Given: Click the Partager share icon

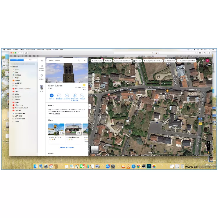Looking at the screenshot, I should click(82, 95).
